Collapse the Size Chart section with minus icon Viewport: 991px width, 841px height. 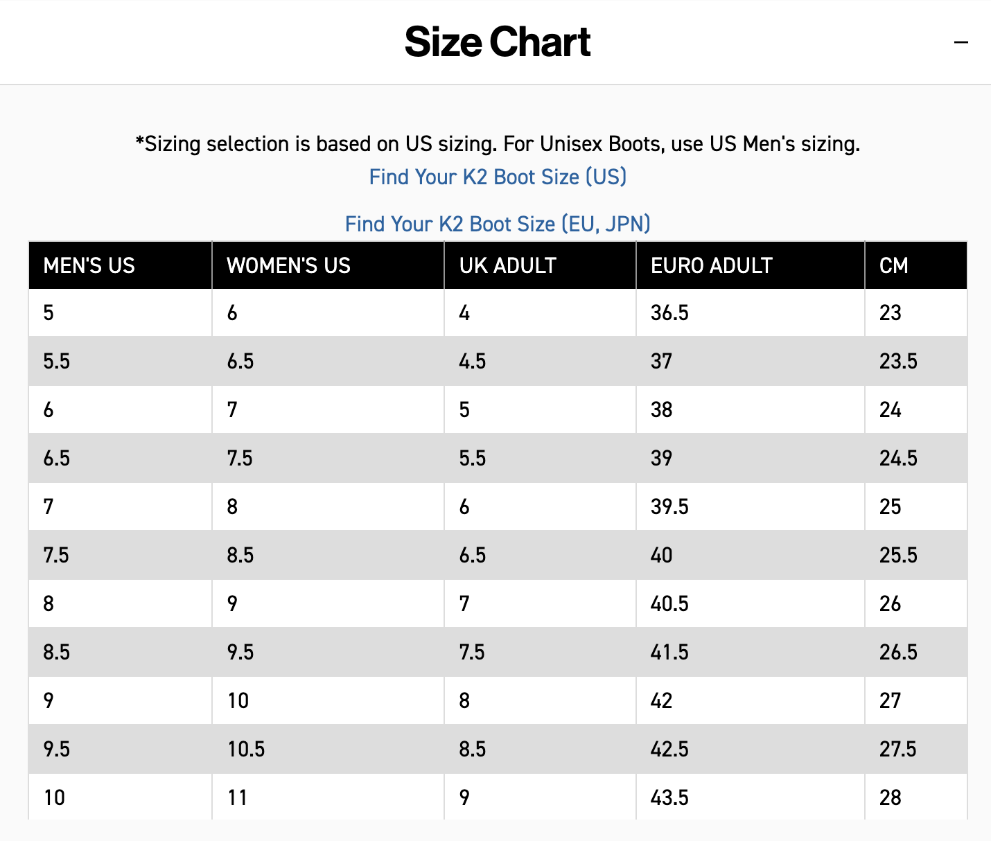(961, 42)
